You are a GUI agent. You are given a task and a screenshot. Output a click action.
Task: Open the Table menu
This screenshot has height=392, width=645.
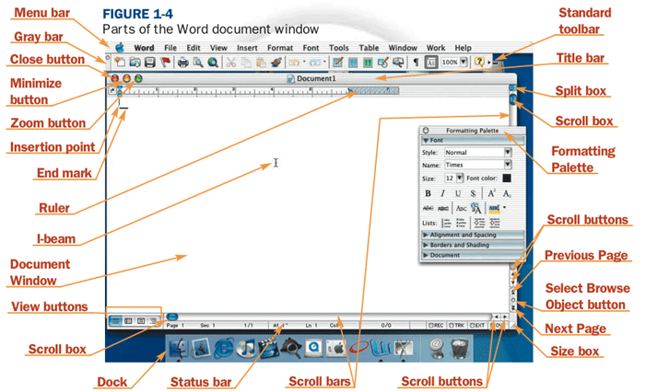369,48
